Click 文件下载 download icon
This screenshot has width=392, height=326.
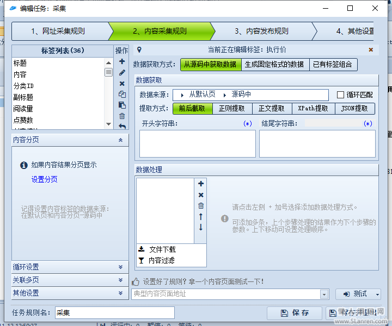142,249
